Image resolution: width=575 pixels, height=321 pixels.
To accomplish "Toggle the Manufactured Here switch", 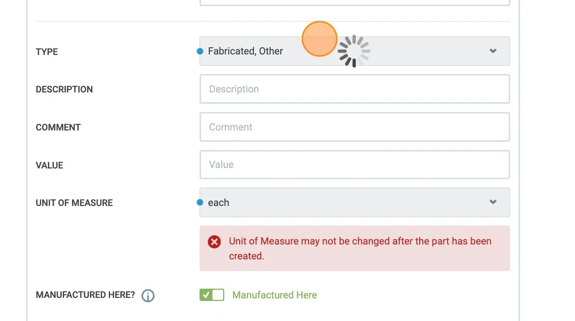I will 212,295.
